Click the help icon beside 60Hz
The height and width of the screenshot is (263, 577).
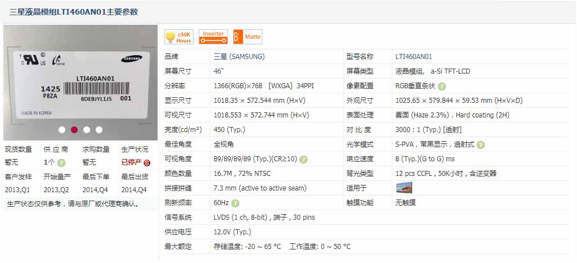tap(235, 203)
